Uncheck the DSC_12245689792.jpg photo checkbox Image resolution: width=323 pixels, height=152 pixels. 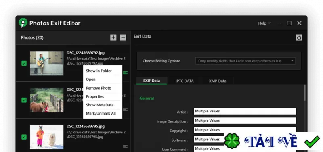[24, 63]
